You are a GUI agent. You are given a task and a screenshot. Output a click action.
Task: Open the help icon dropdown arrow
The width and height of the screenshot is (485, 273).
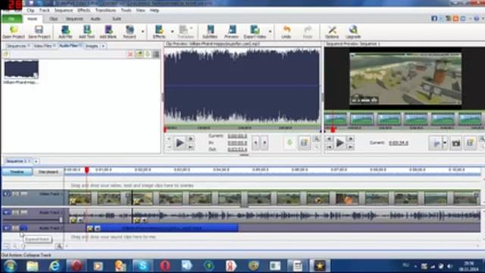(x=482, y=18)
